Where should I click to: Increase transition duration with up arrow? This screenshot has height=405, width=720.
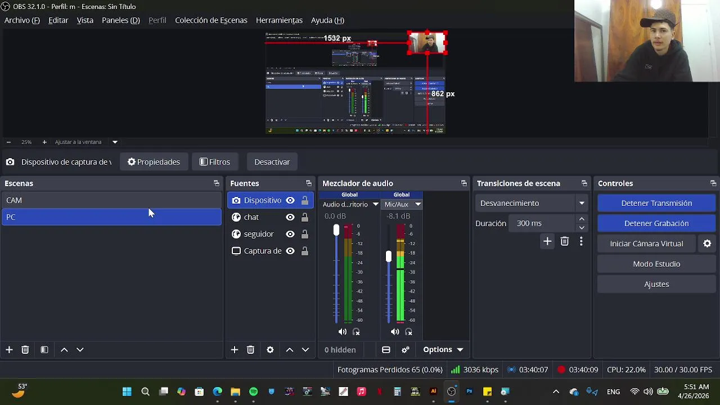coord(582,219)
